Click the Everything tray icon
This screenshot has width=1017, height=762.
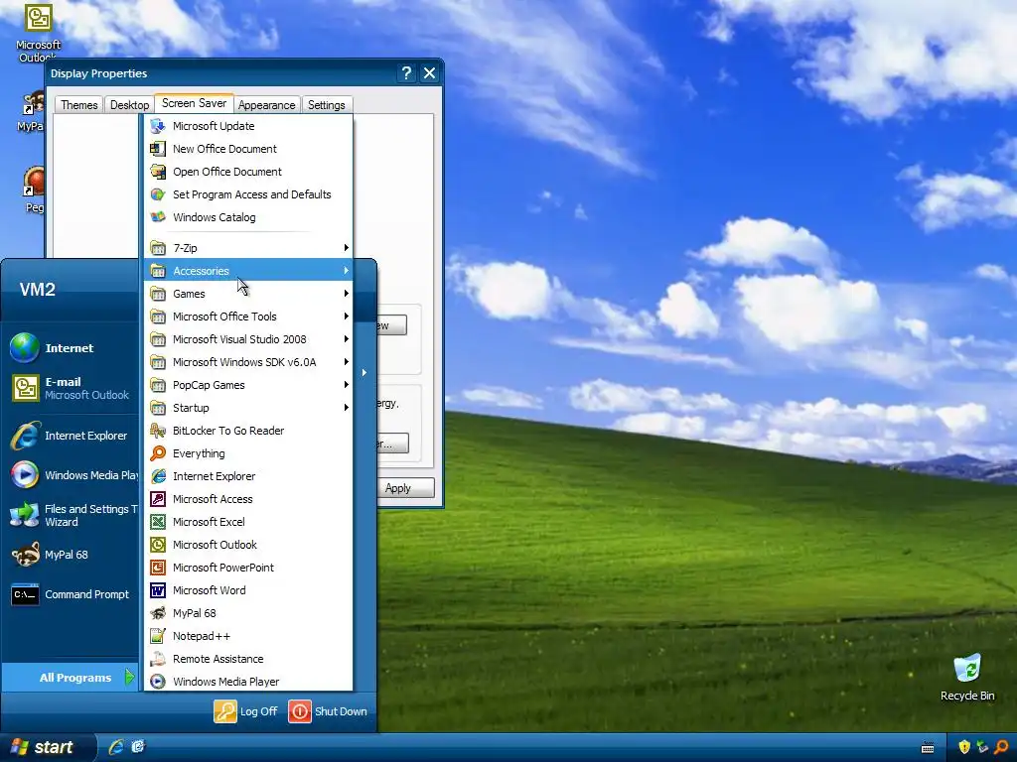[x=1001, y=748]
